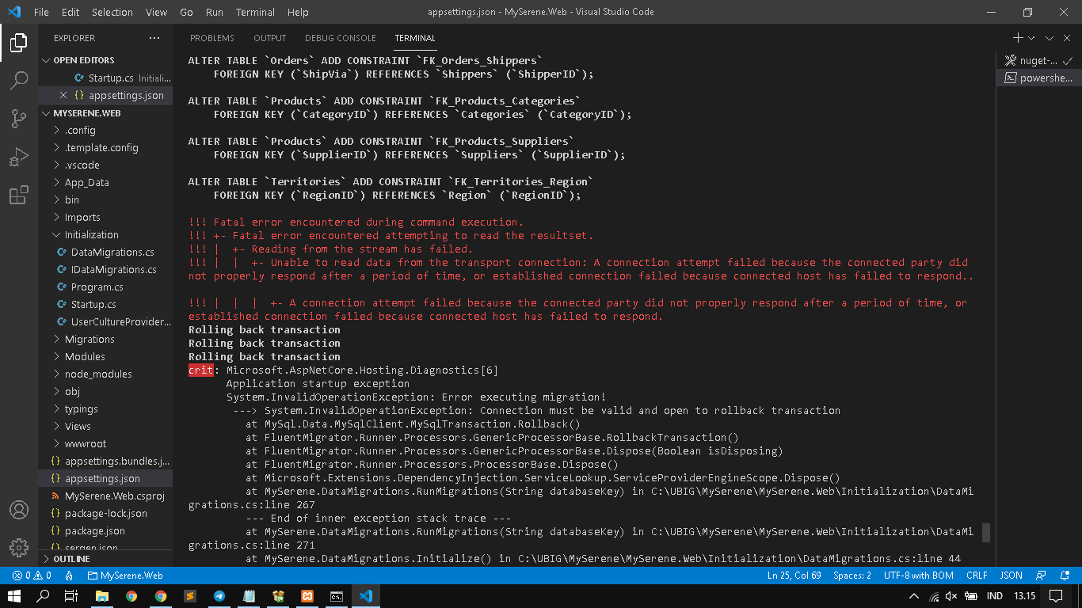Open Task View on the taskbar

[x=71, y=596]
